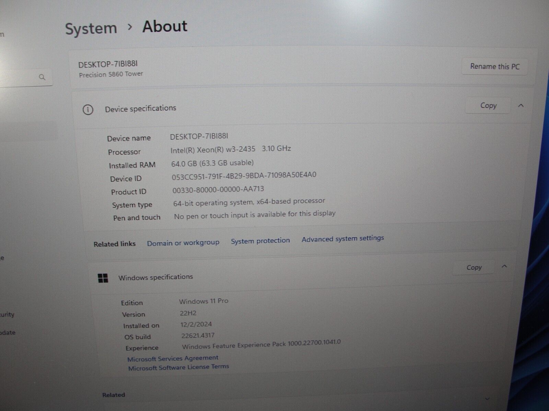Collapse the Device specifications section chevron
549x411 pixels.
521,105
